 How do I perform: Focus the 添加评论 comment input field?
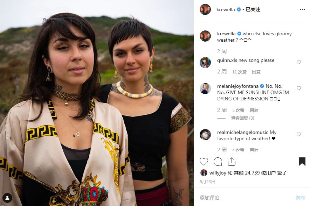click(245, 198)
